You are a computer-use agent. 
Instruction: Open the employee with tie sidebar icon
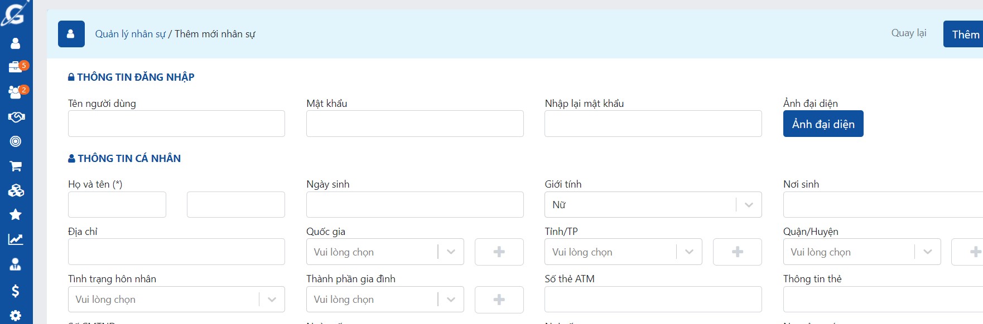coord(16,264)
